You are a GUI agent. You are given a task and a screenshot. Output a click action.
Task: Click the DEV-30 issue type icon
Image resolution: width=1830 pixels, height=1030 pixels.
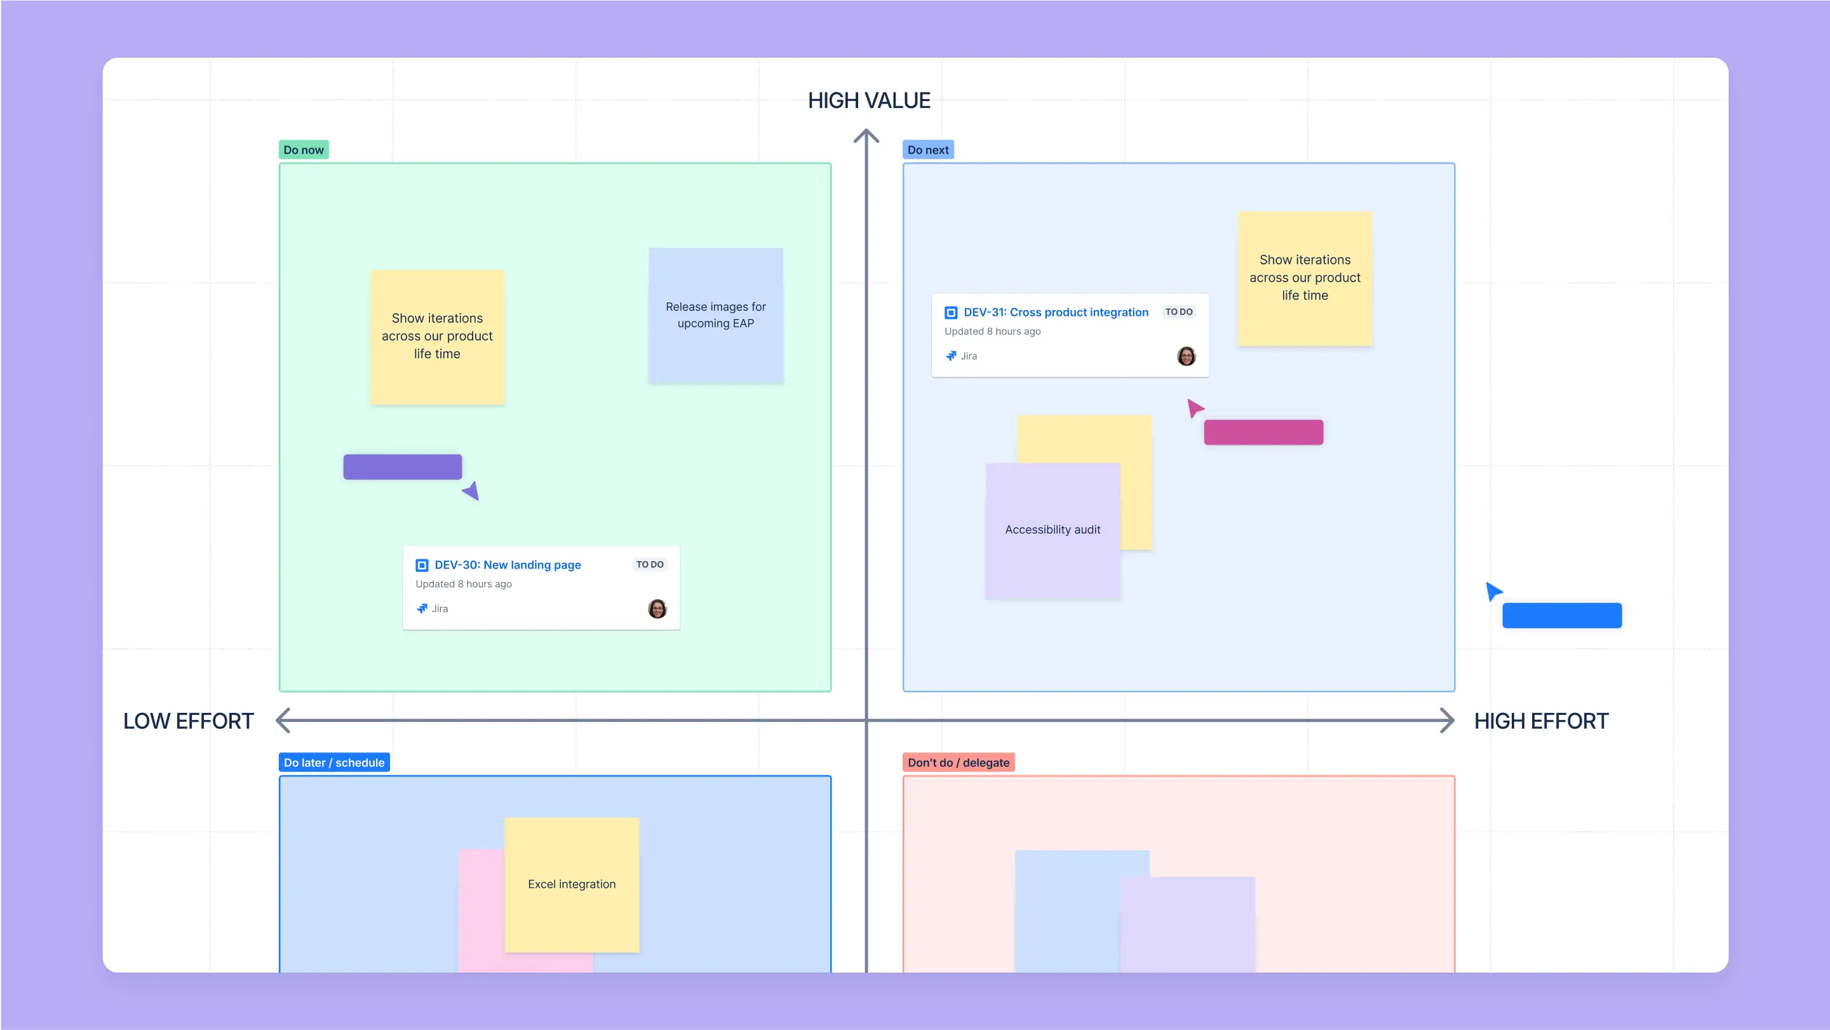[422, 565]
